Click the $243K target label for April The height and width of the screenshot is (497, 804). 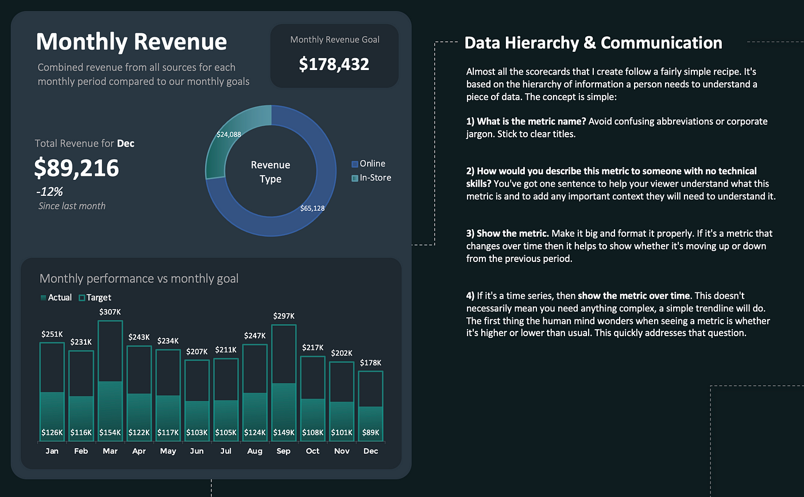(139, 337)
